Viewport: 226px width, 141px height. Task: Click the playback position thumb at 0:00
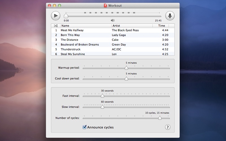[66, 16]
